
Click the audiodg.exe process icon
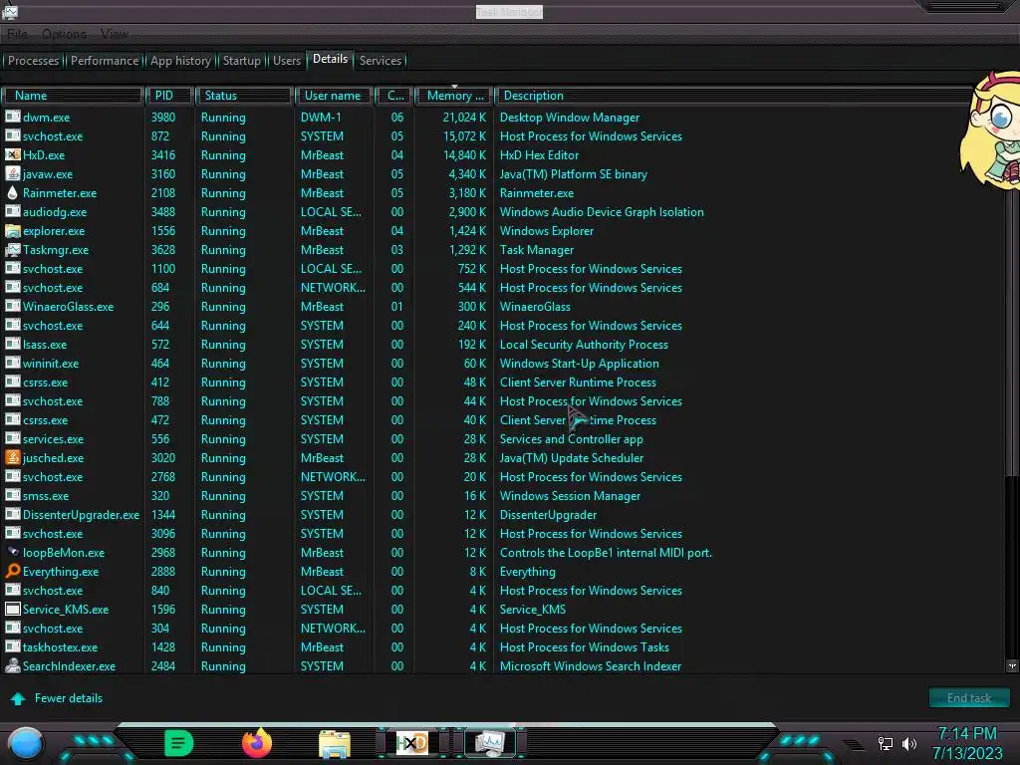click(x=12, y=211)
